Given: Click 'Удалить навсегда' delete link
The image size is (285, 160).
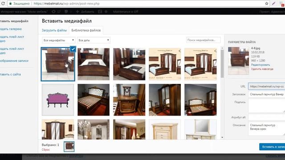Looking at the screenshot, I should (262, 69).
